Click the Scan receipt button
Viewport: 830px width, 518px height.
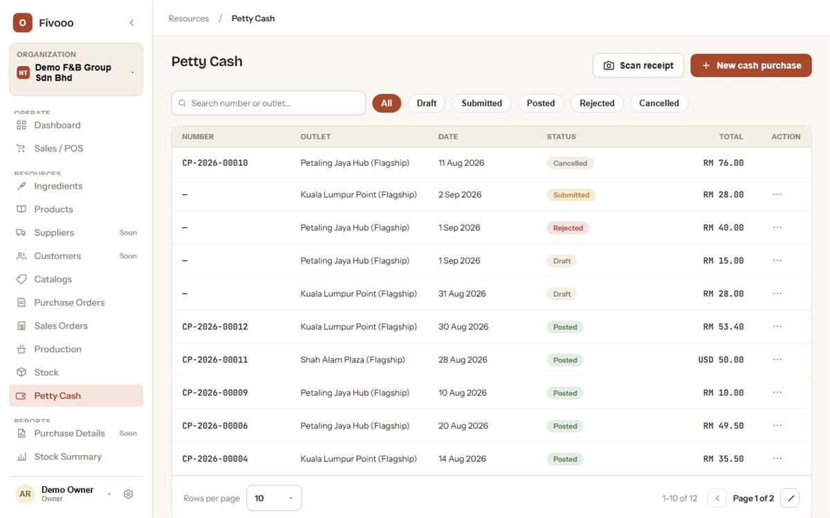[638, 66]
